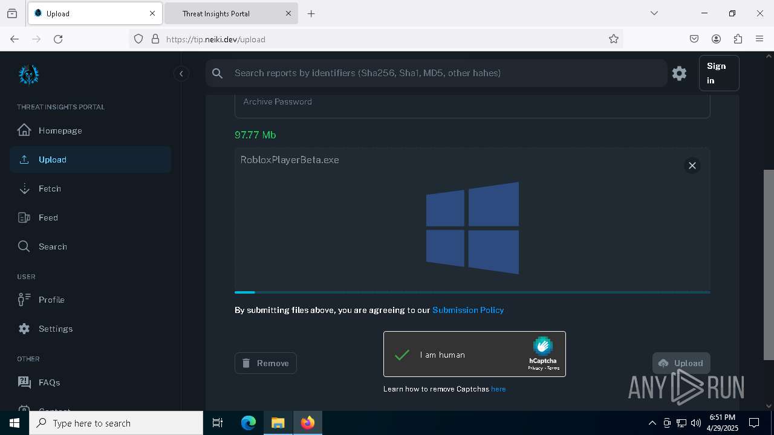The image size is (774, 435).
Task: Open the Feed sidebar item
Action: point(90,217)
